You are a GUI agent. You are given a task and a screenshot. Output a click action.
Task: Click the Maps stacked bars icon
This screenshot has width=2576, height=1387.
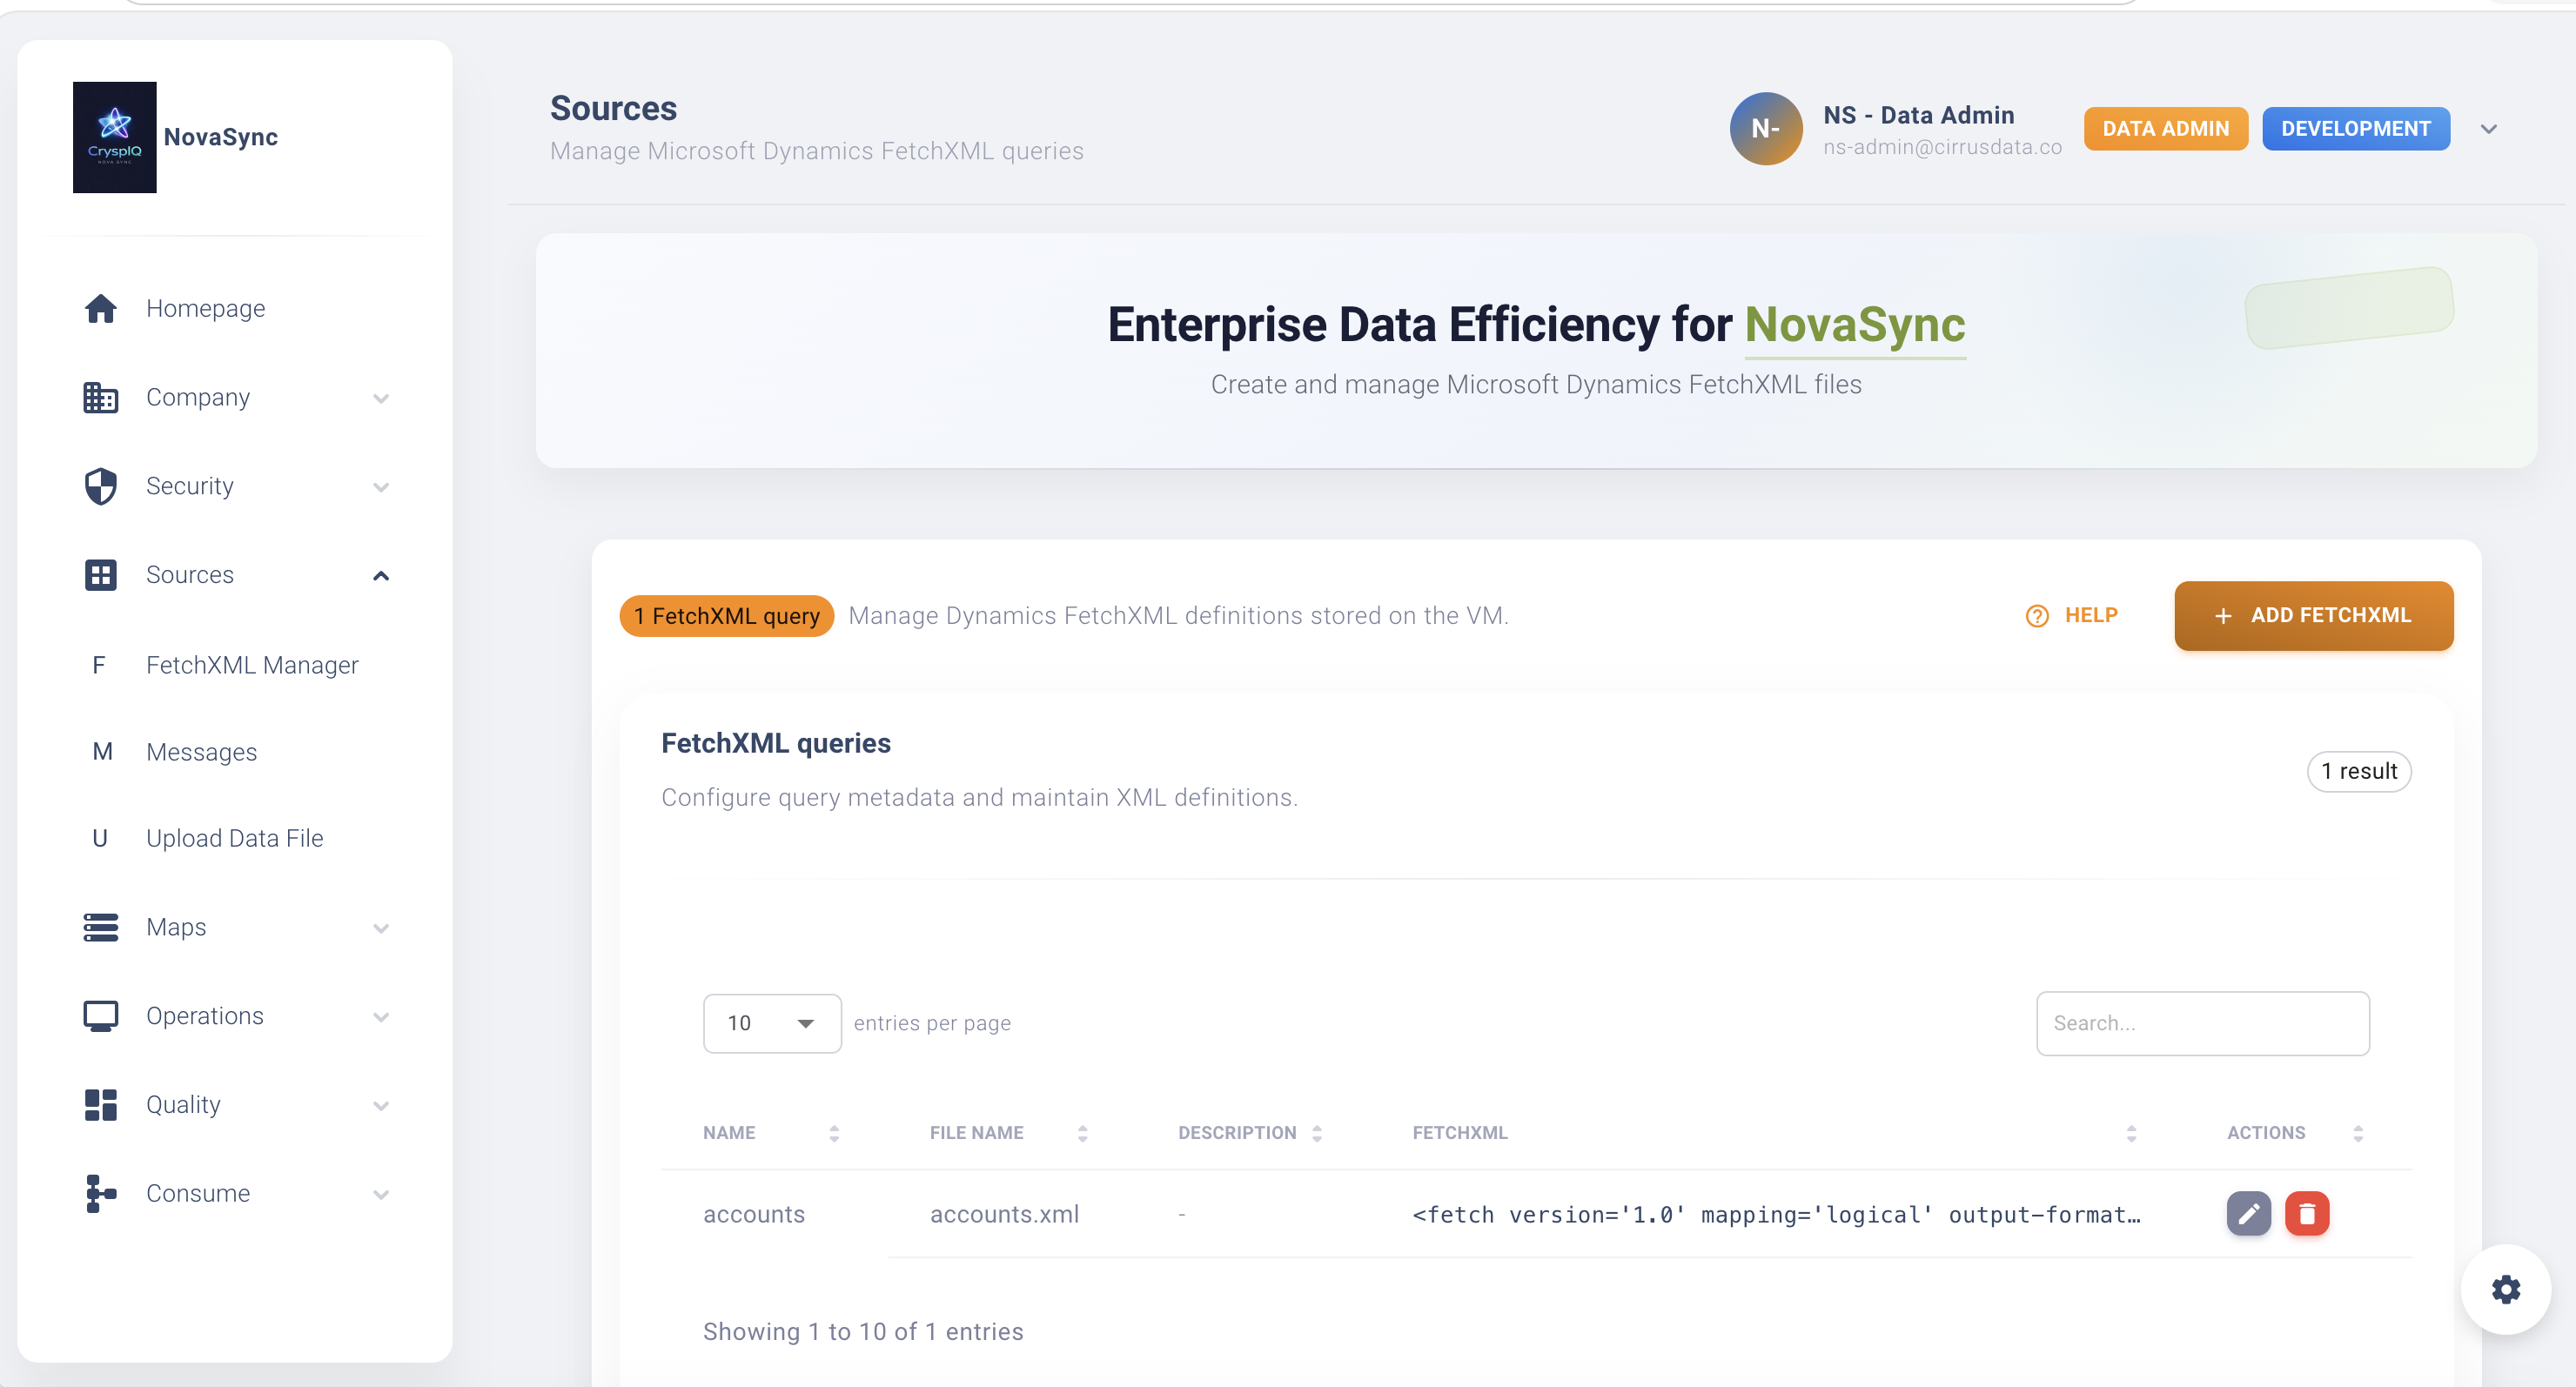click(x=100, y=927)
